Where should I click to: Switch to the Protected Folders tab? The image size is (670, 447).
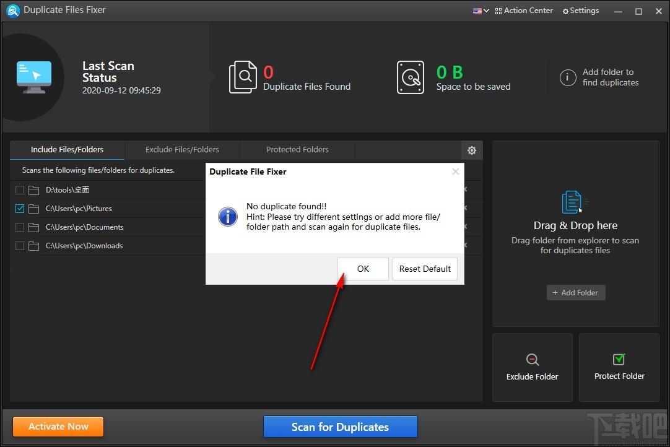pos(297,150)
